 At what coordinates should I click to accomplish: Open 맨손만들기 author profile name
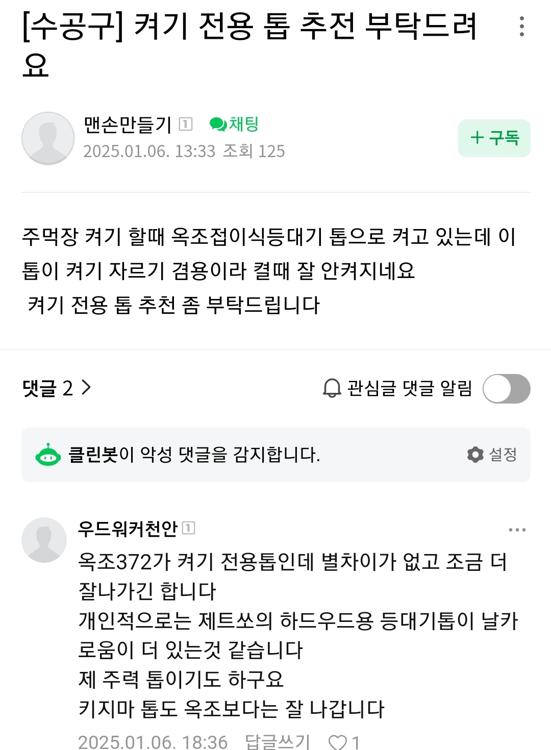coord(128,124)
